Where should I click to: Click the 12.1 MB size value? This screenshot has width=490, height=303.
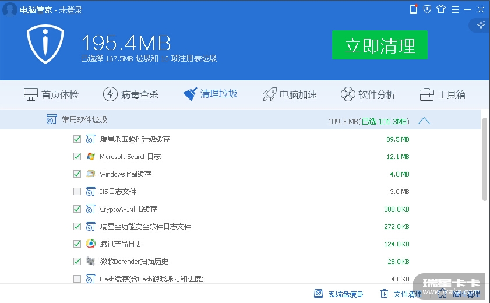[398, 157]
